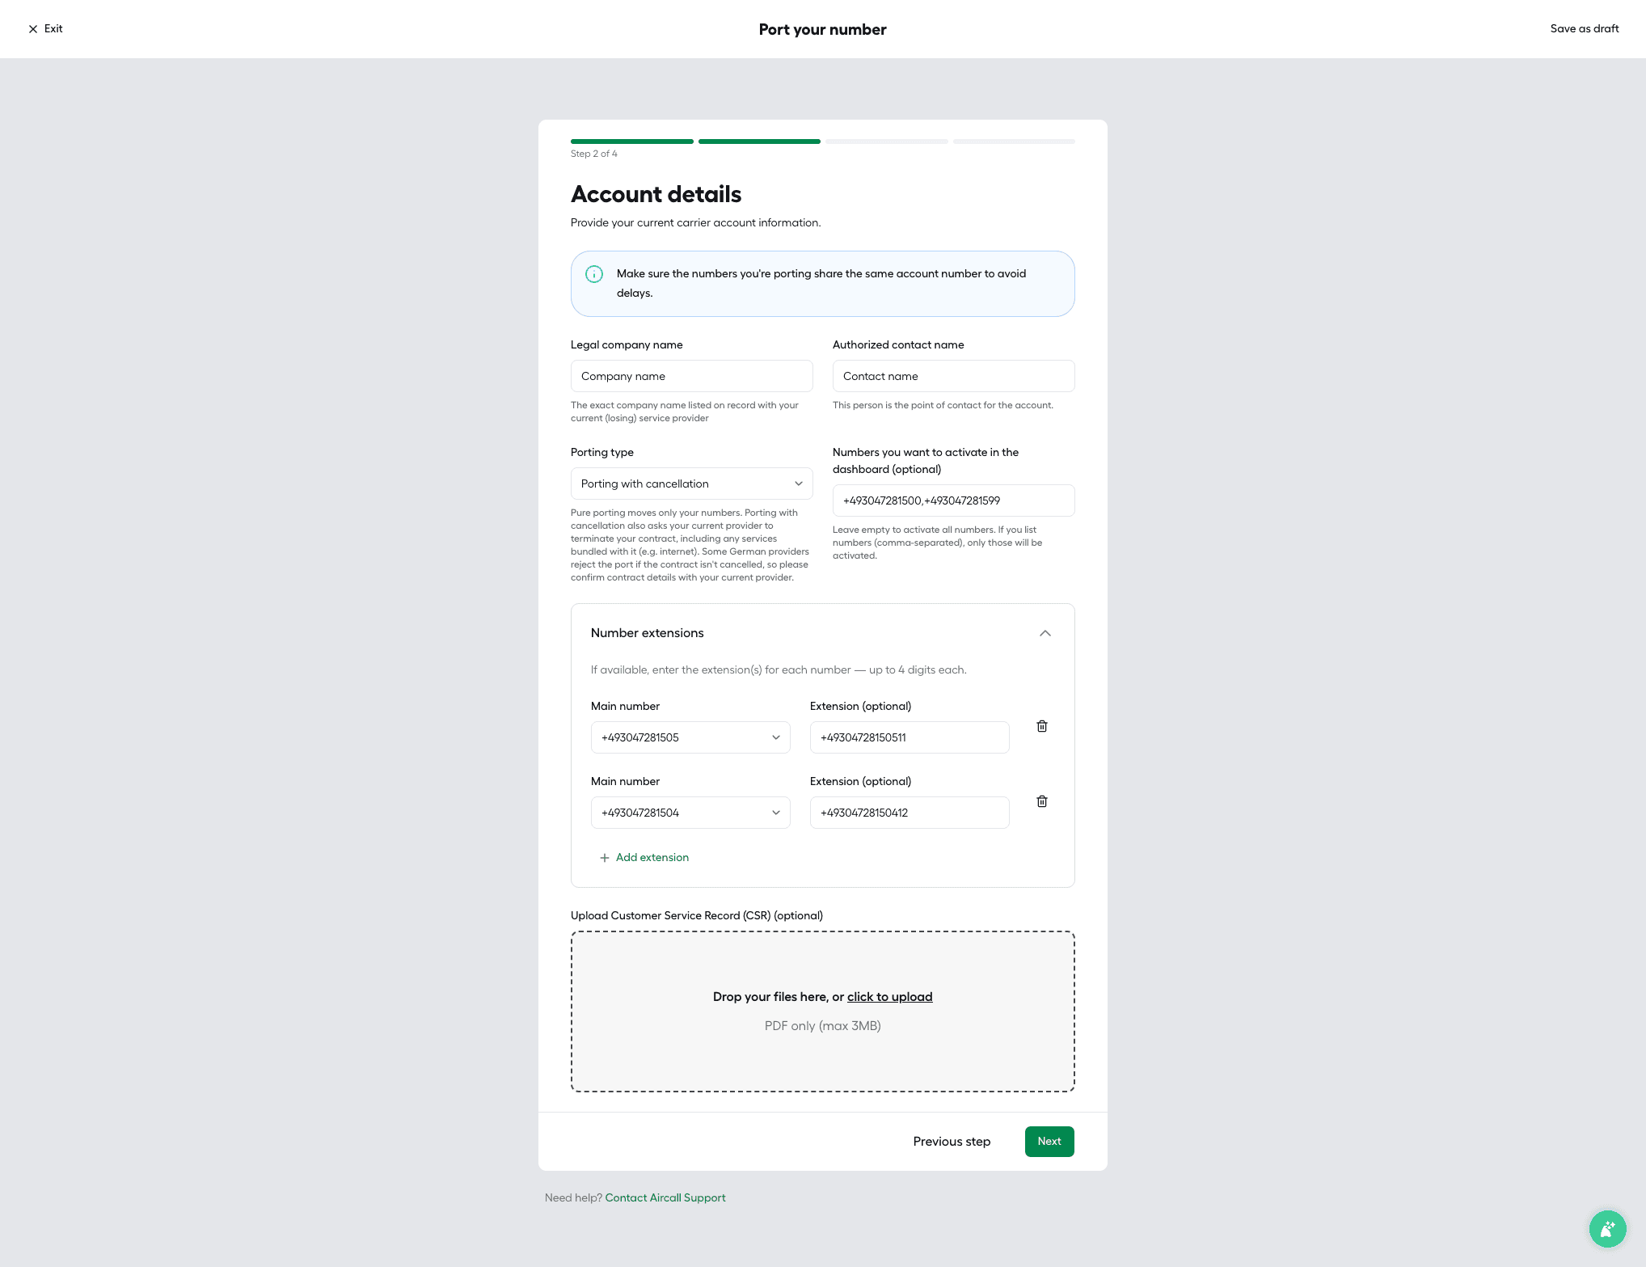Click the Exit X icon

(x=33, y=29)
